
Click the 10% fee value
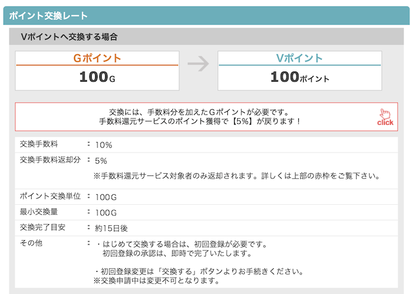click(103, 145)
